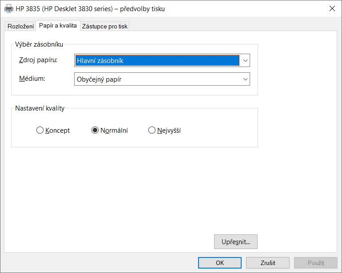Choose the Normální quality option
The height and width of the screenshot is (273, 342).
coord(95,131)
